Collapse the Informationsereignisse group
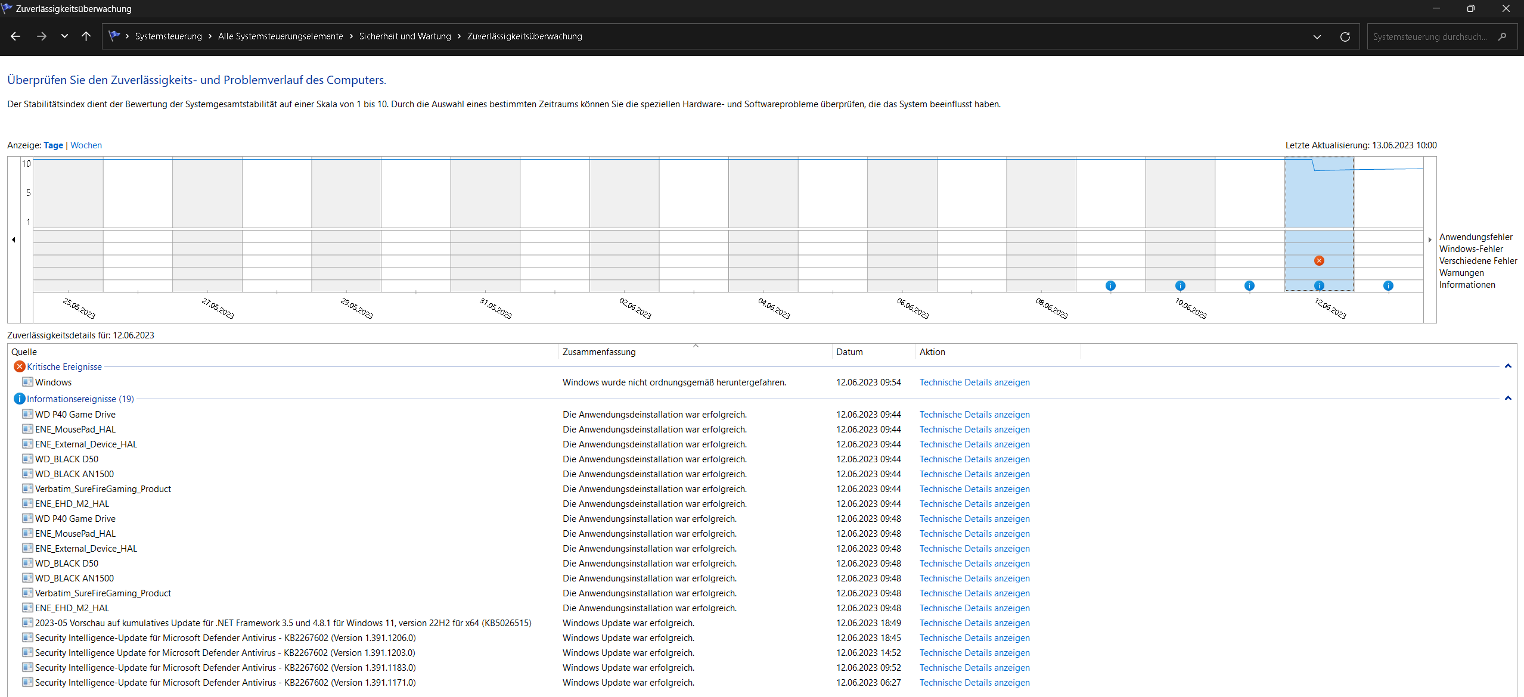 coord(1508,399)
